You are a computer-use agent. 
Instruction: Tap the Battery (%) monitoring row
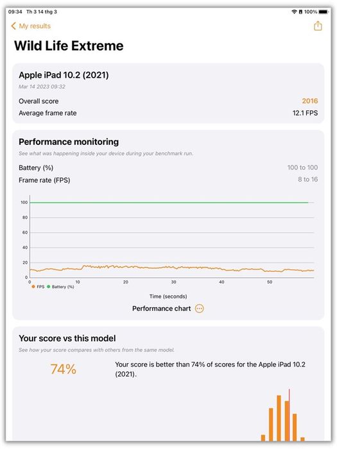coord(168,167)
